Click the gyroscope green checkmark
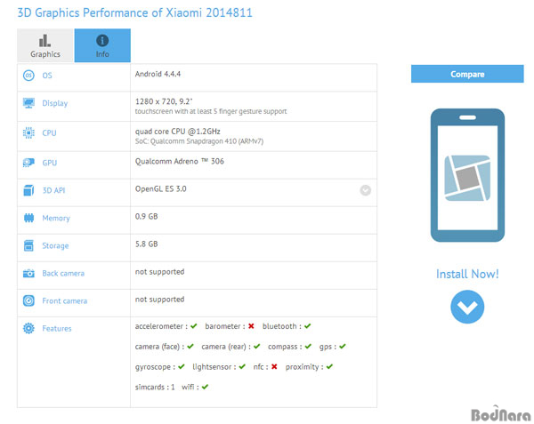The image size is (534, 424). [x=182, y=366]
